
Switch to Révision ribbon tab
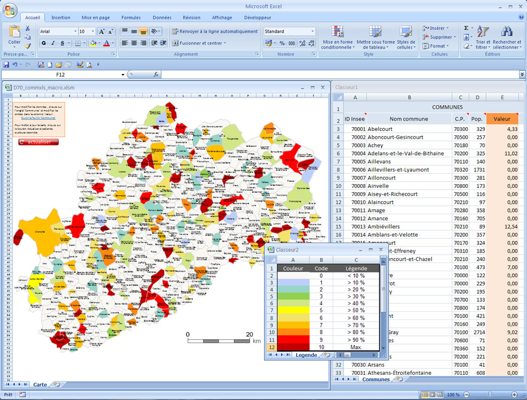pos(192,18)
